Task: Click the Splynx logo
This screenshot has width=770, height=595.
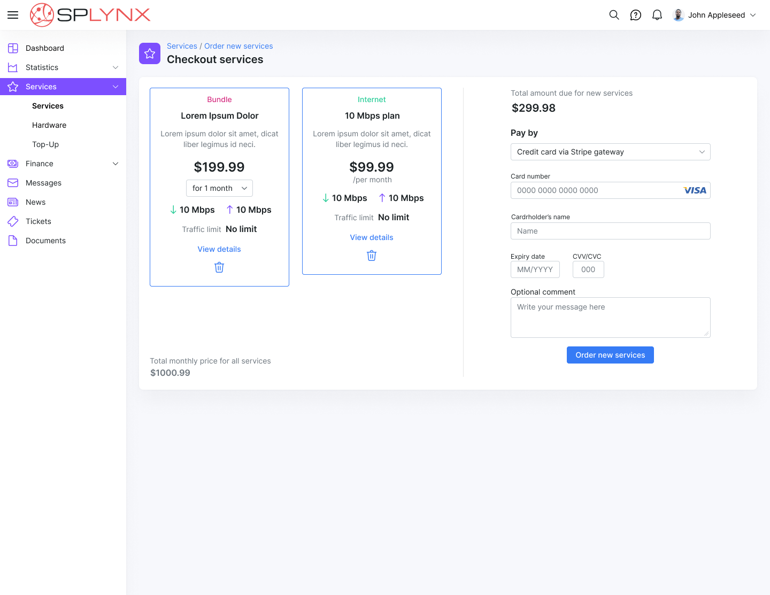Action: [90, 15]
